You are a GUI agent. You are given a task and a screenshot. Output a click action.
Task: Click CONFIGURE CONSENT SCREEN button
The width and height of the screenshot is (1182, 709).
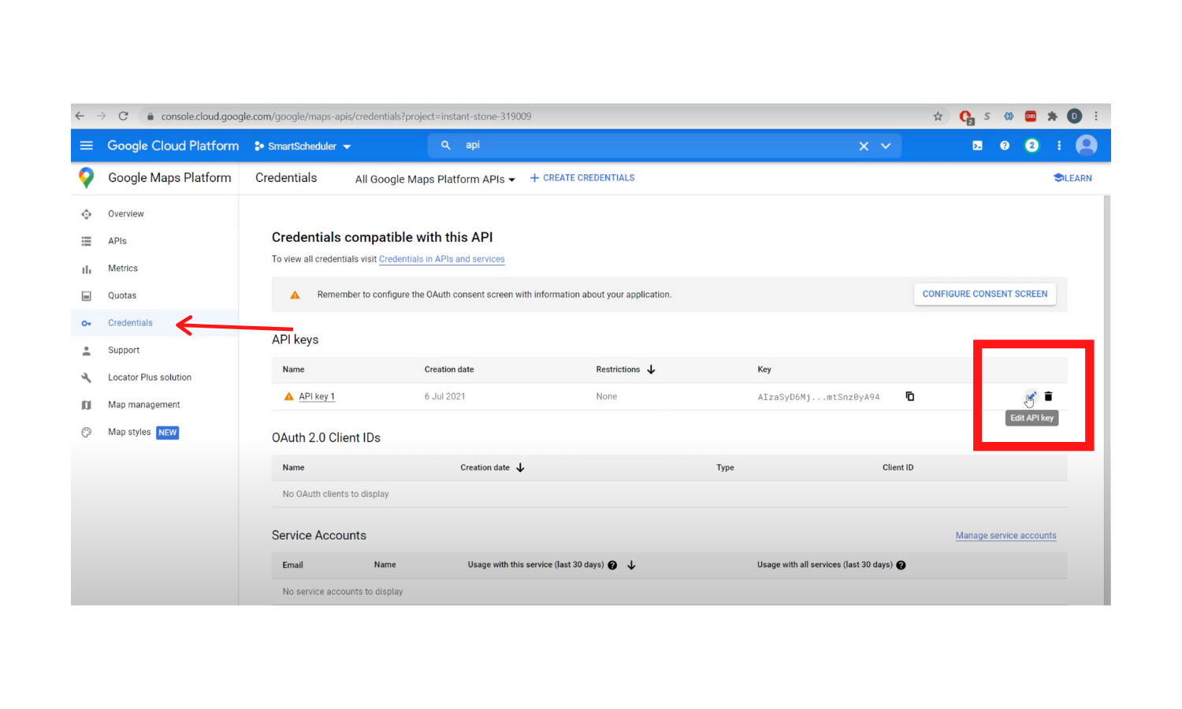tap(984, 294)
